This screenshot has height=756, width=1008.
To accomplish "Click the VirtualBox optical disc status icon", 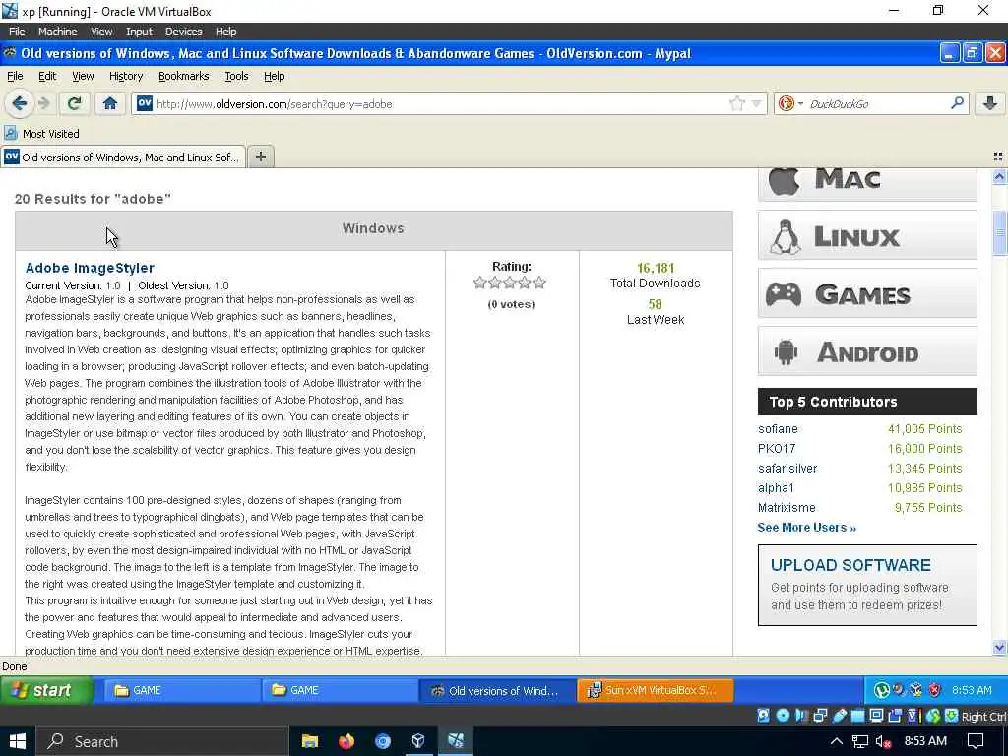I will coord(783,715).
